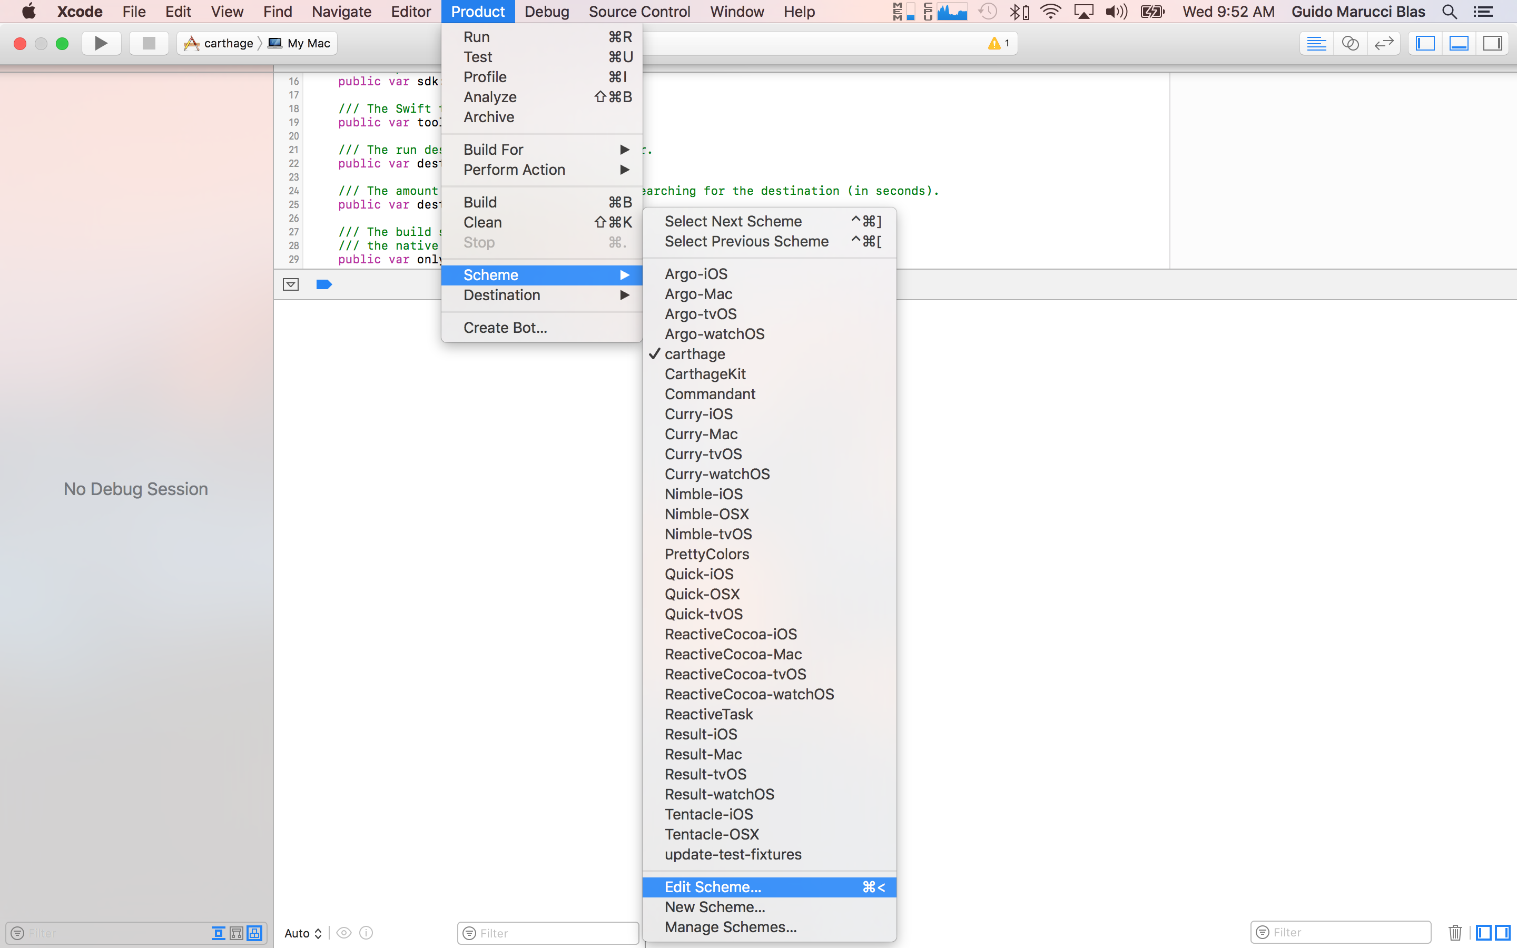Open the Debug menu in menu bar
The height and width of the screenshot is (948, 1517).
[x=547, y=11]
